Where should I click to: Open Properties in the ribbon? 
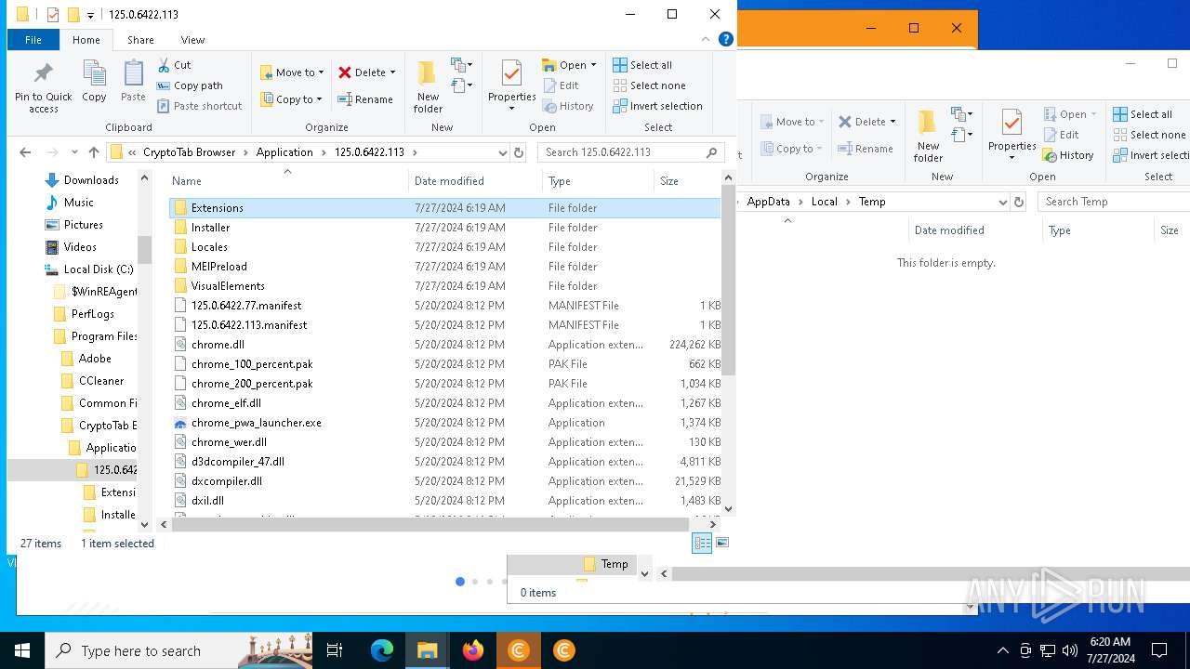[x=512, y=86]
